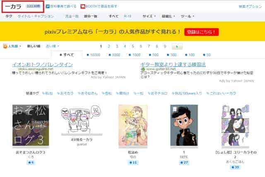Select the タグ search mode
The height and width of the screenshot is (177, 265).
point(9,17)
